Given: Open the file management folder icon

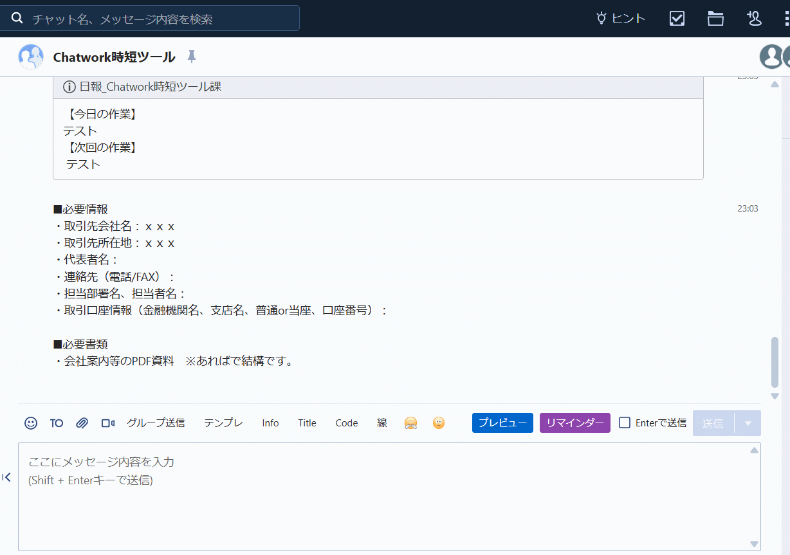Looking at the screenshot, I should click(715, 19).
